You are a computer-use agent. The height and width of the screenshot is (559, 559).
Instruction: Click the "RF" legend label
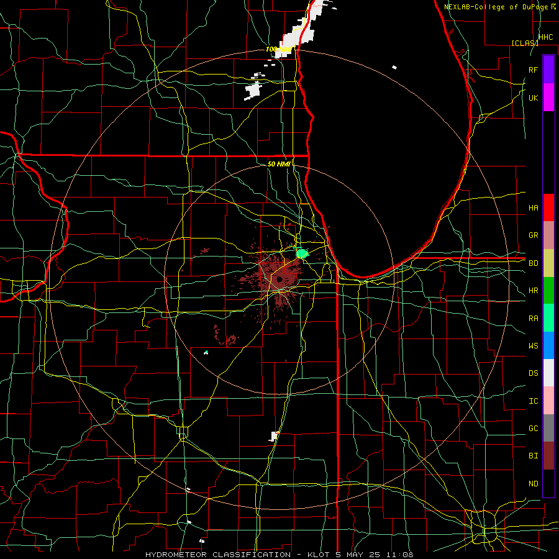click(x=533, y=70)
